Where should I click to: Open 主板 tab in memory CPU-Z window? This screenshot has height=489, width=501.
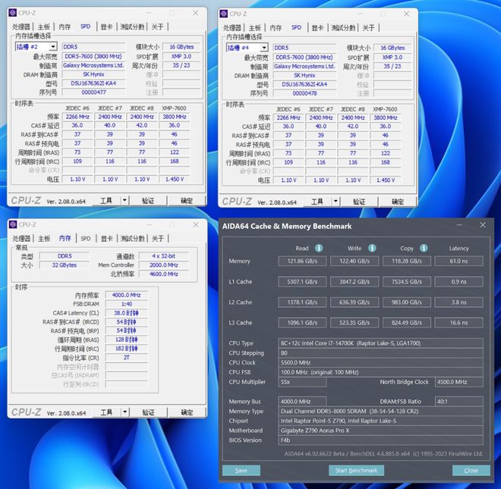44,239
